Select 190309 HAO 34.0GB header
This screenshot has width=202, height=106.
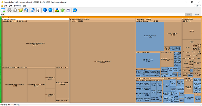[x=148, y=52]
